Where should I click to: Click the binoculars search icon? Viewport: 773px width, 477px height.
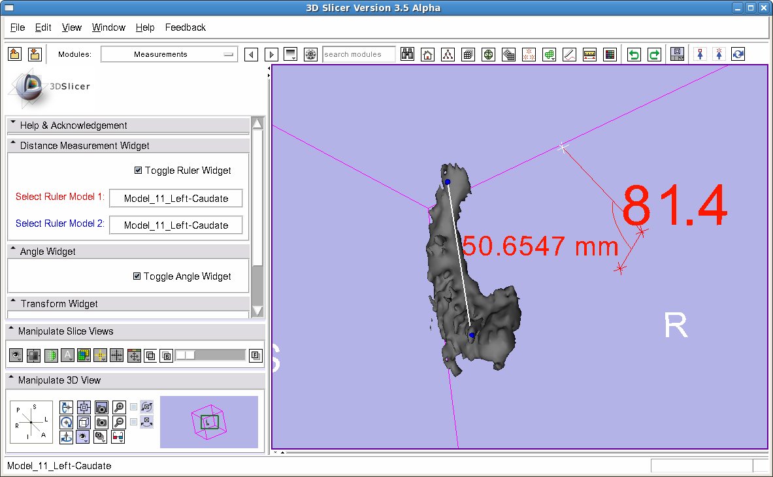(x=407, y=55)
